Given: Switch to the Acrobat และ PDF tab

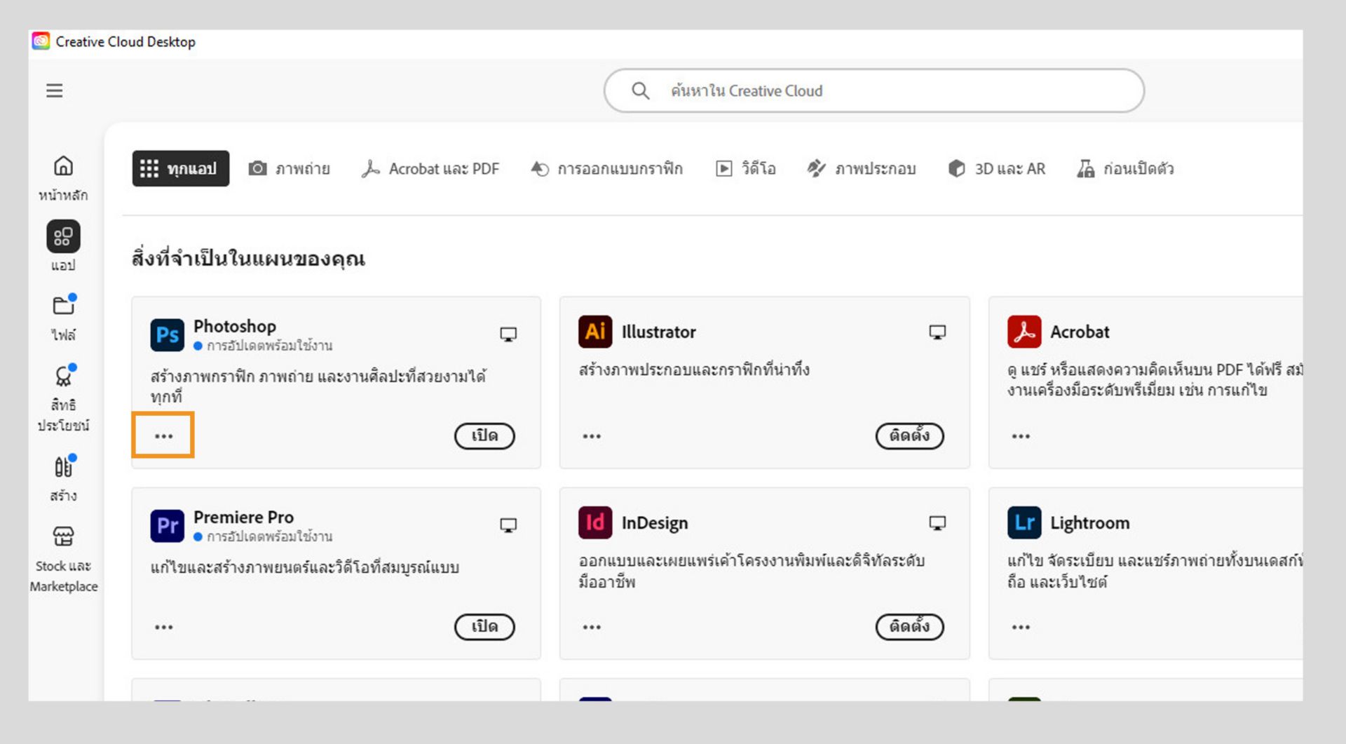Looking at the screenshot, I should click(430, 168).
